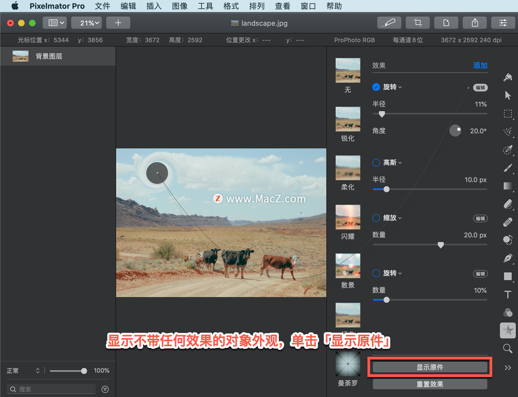Open the 文件 menu

102,6
